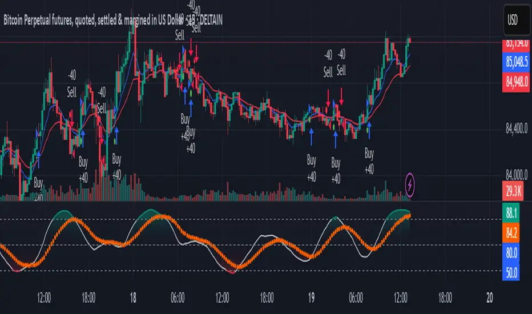Click the date label 19 on time axis
Screen dimensions: 532x314
[311, 297]
